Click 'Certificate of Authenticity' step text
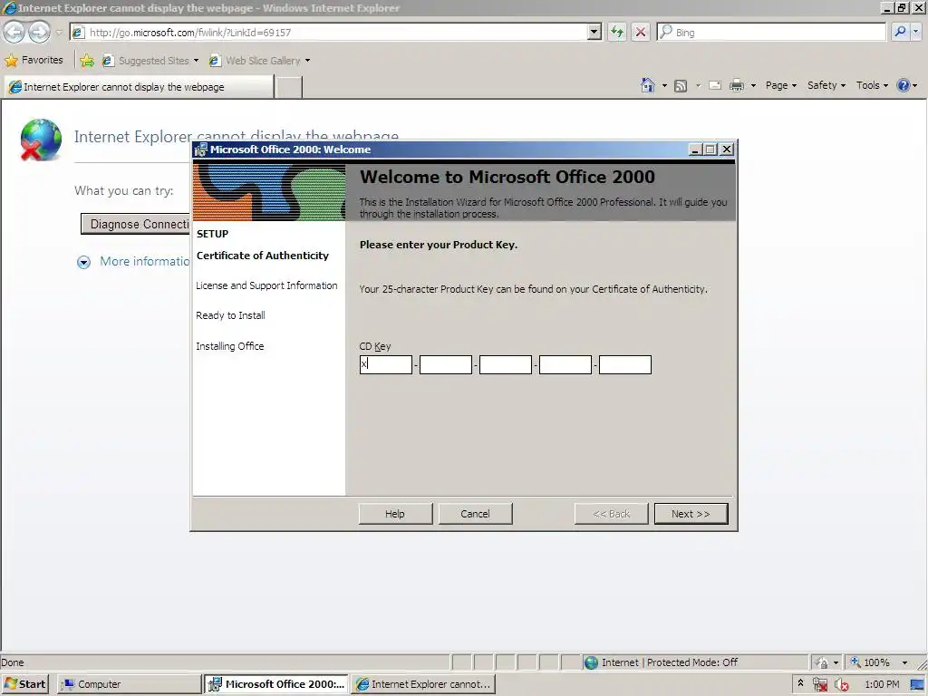The image size is (928, 696). tap(262, 256)
